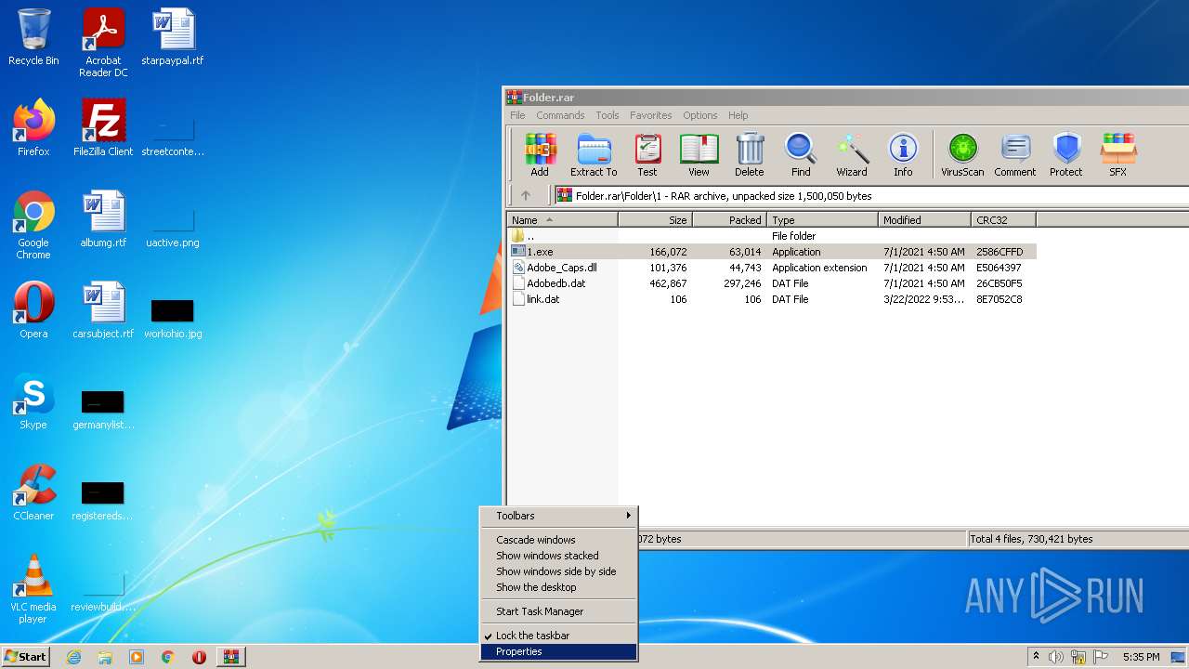Open Windows Explorer from the taskbar

[x=105, y=657]
